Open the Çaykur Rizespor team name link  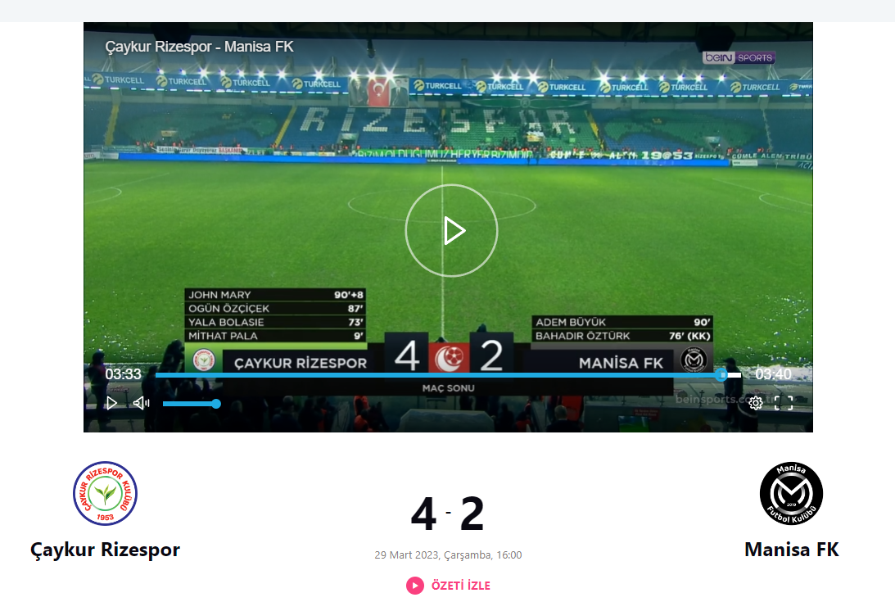(105, 550)
